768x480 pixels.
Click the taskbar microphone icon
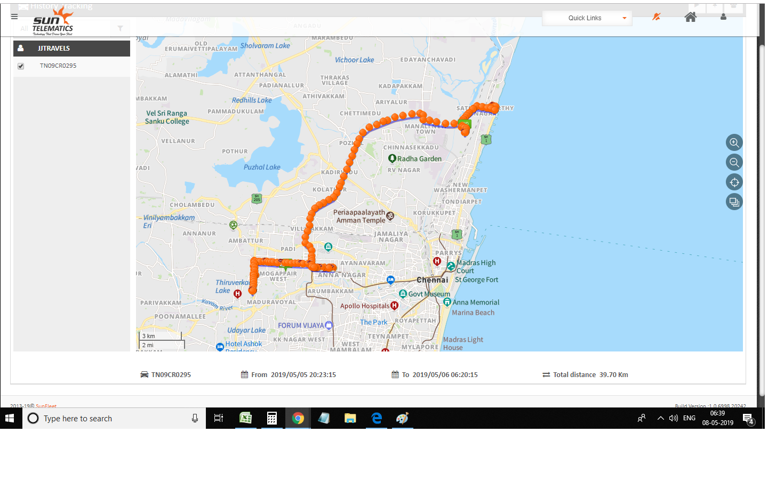pos(195,419)
